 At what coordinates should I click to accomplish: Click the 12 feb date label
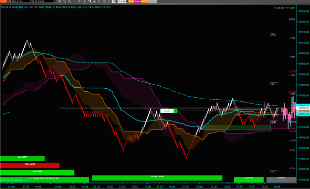tap(11, 187)
